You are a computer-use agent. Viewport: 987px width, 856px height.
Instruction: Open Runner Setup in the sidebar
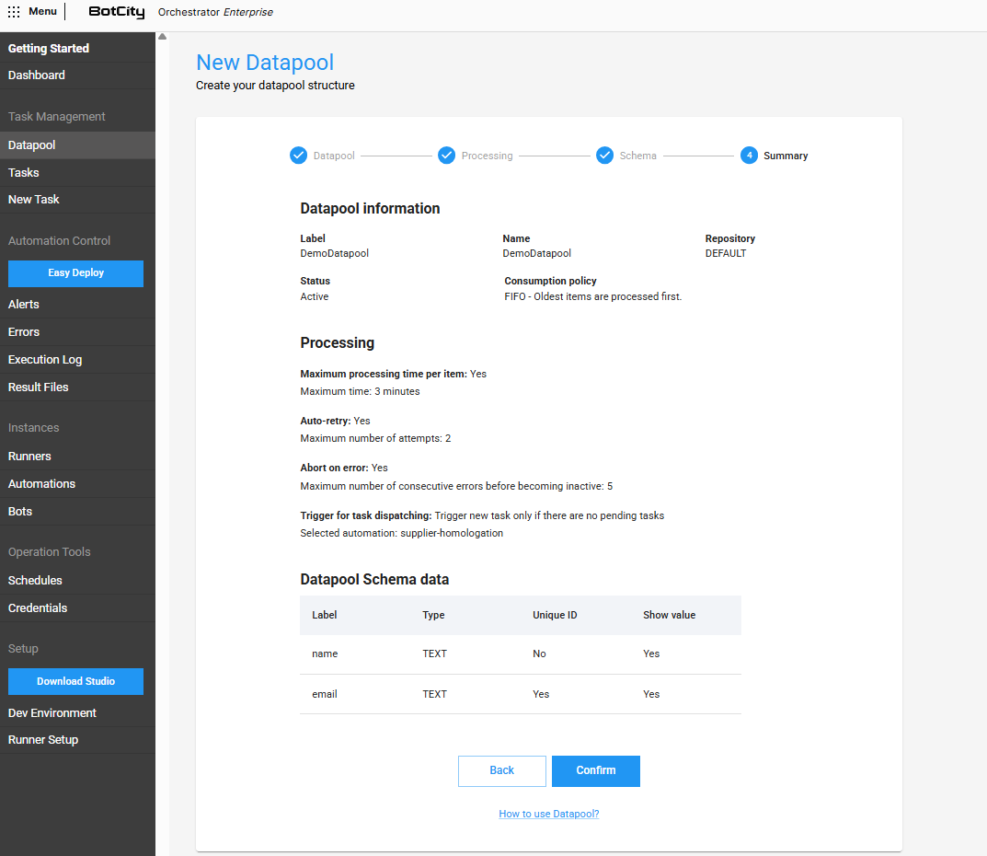[43, 740]
